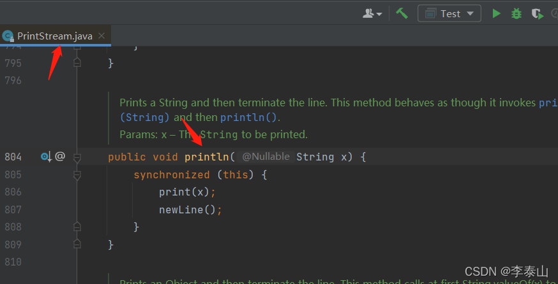Click the (String) link in the doc comment
Screen dimensions: 558x284
point(145,118)
